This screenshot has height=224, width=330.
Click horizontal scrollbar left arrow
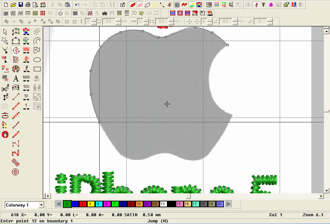[x=48, y=196]
